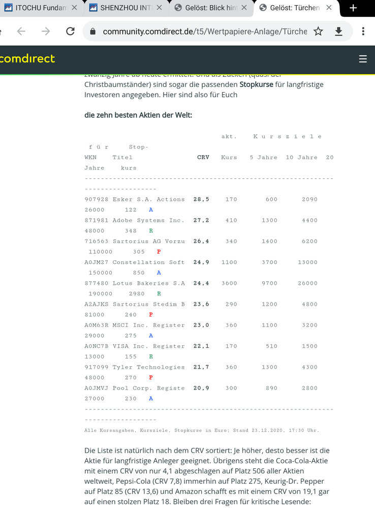The width and height of the screenshot is (375, 508).
Task: Reload the current page
Action: [x=70, y=32]
